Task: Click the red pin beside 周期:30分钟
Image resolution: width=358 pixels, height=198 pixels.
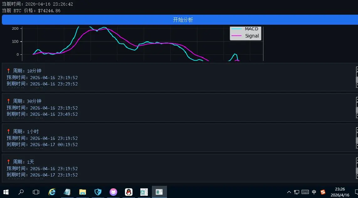Action: click(8, 101)
